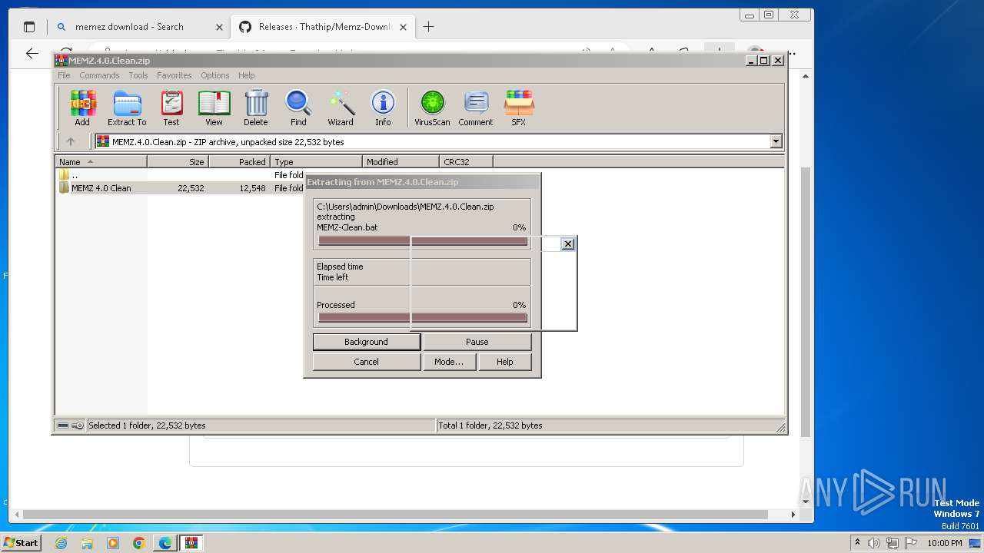Screen dimensions: 984x553
Task: Select the parent '..' folder row
Action: click(74, 175)
